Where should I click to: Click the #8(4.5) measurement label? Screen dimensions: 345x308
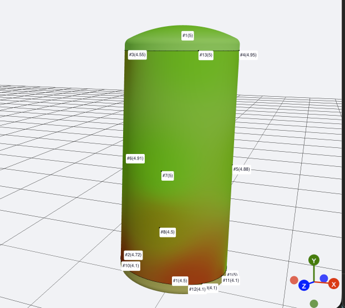click(x=168, y=232)
